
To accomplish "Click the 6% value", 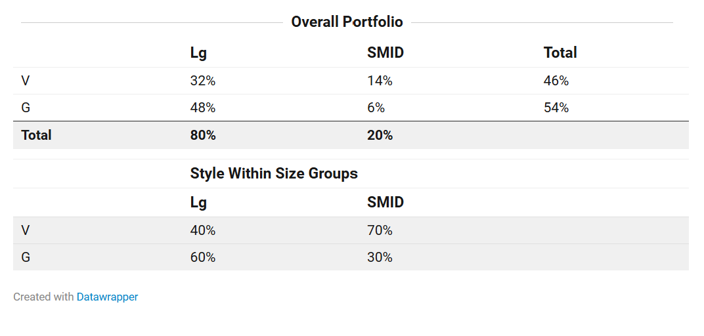I will (x=376, y=108).
